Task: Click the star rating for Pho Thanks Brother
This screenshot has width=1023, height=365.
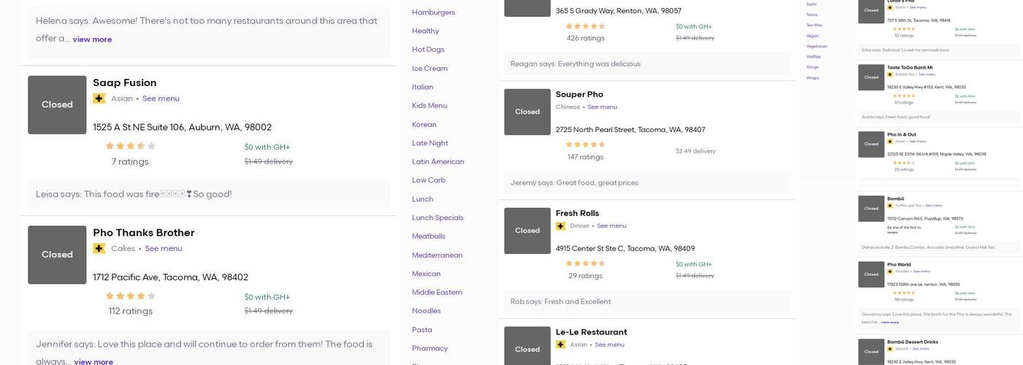Action: click(130, 296)
